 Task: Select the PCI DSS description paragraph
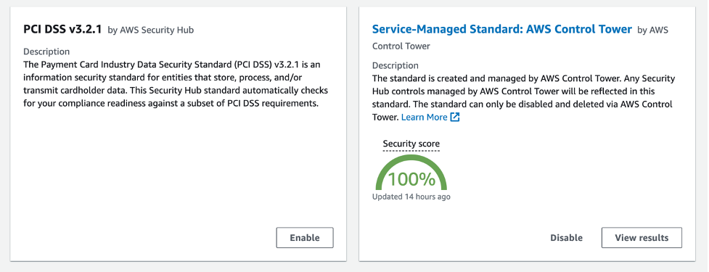(176, 84)
